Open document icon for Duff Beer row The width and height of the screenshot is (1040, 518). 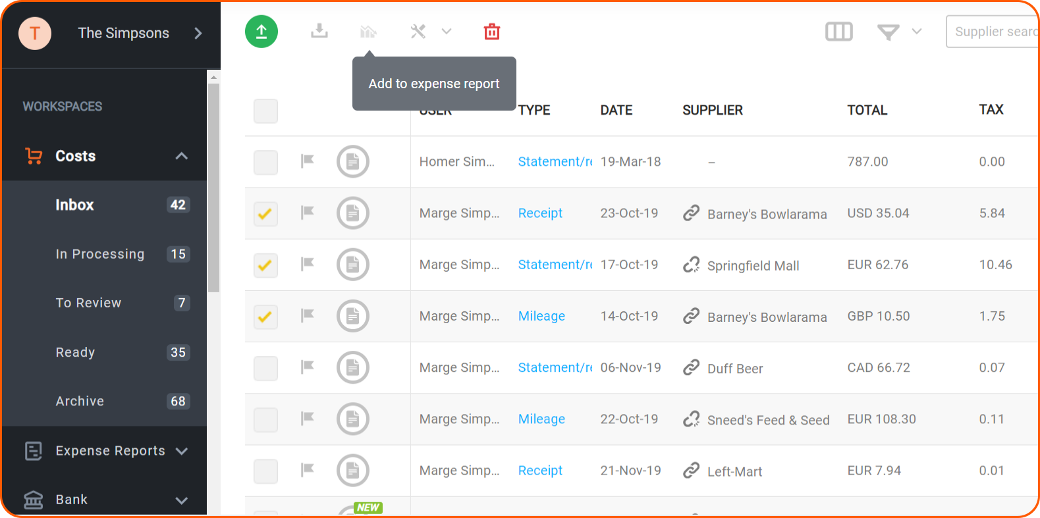point(353,367)
